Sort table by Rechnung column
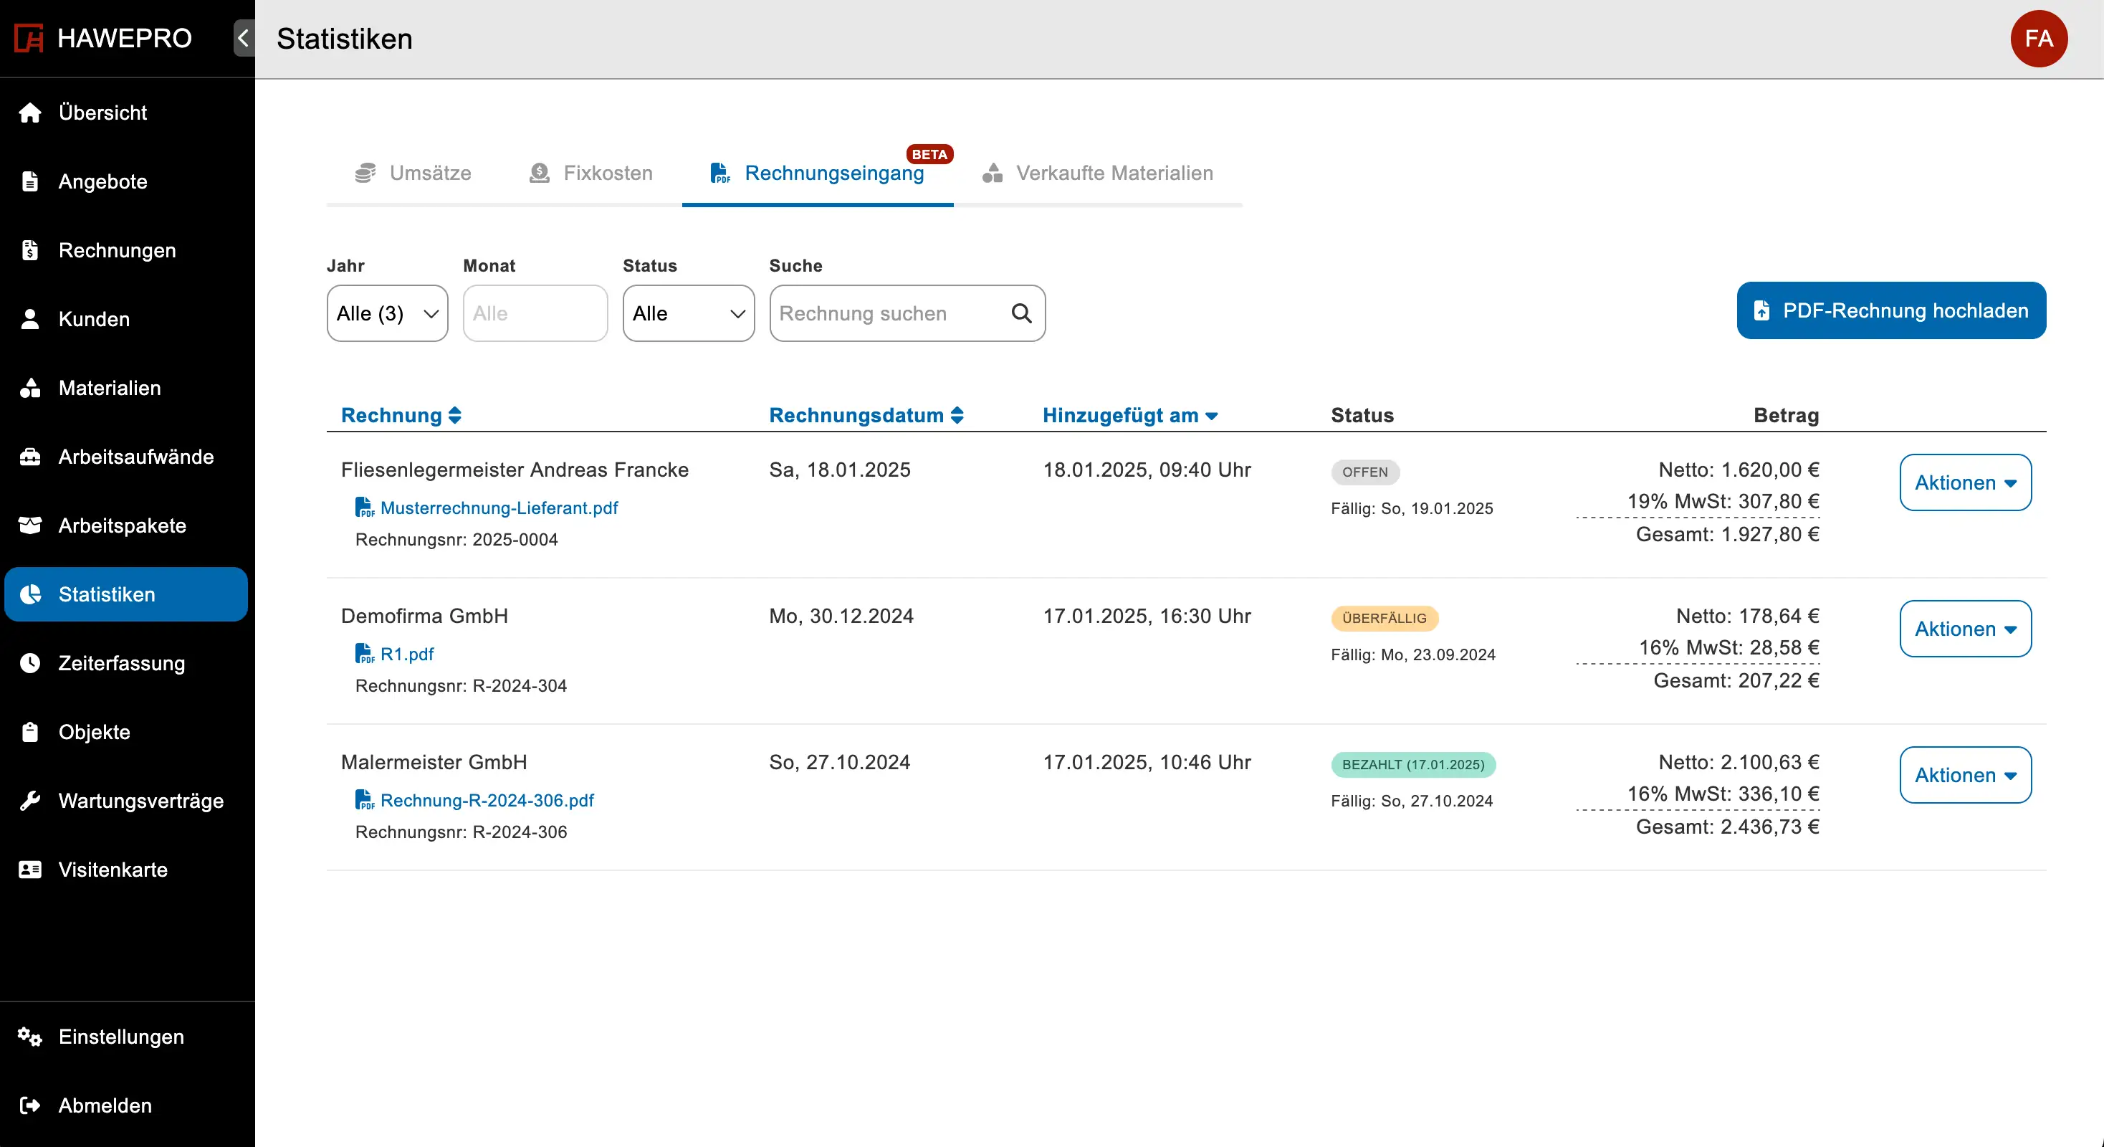Image resolution: width=2104 pixels, height=1147 pixels. [x=401, y=415]
